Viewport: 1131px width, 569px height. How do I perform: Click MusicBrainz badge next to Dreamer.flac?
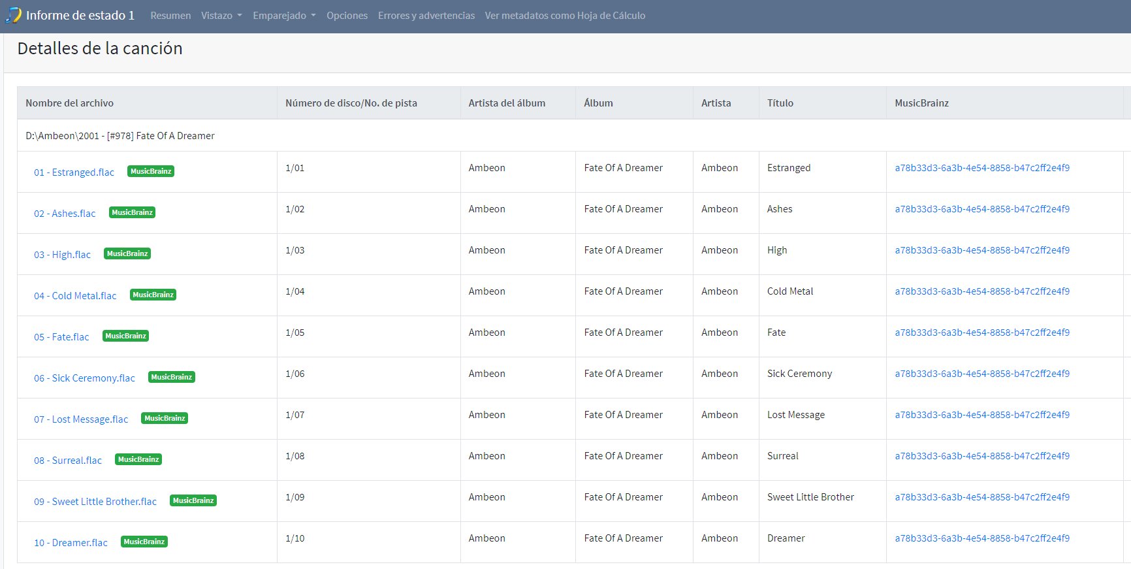click(x=144, y=542)
